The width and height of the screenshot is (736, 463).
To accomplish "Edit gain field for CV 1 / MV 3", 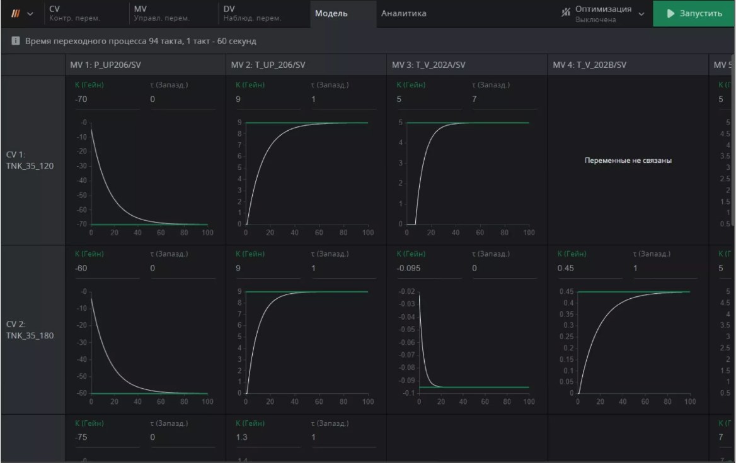I will coord(429,99).
